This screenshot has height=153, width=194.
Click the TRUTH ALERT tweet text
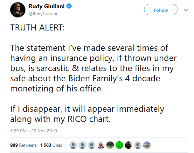click(x=38, y=27)
